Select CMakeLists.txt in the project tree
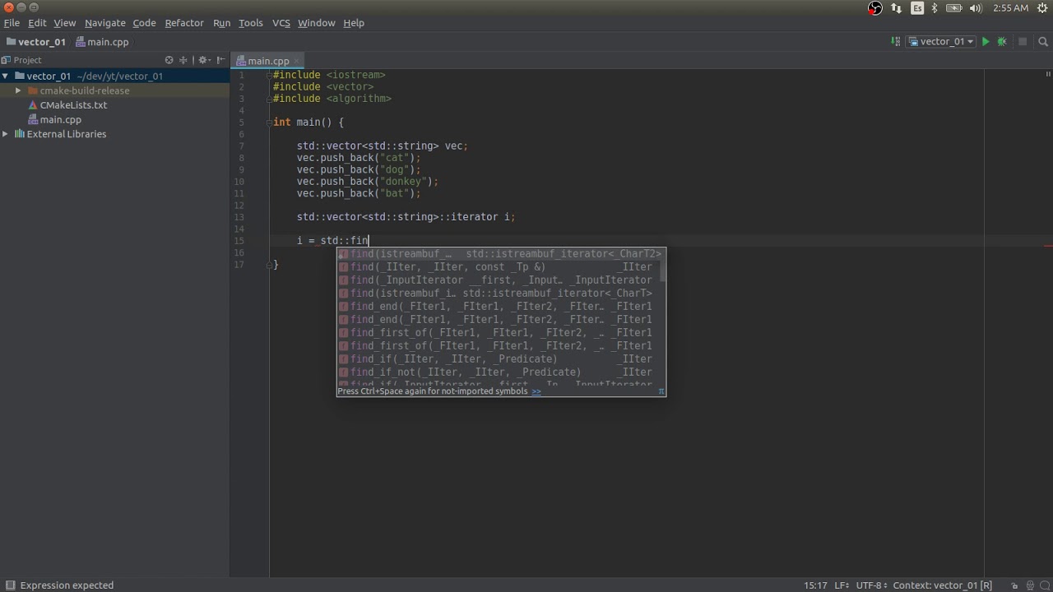Image resolution: width=1053 pixels, height=592 pixels. [x=73, y=104]
